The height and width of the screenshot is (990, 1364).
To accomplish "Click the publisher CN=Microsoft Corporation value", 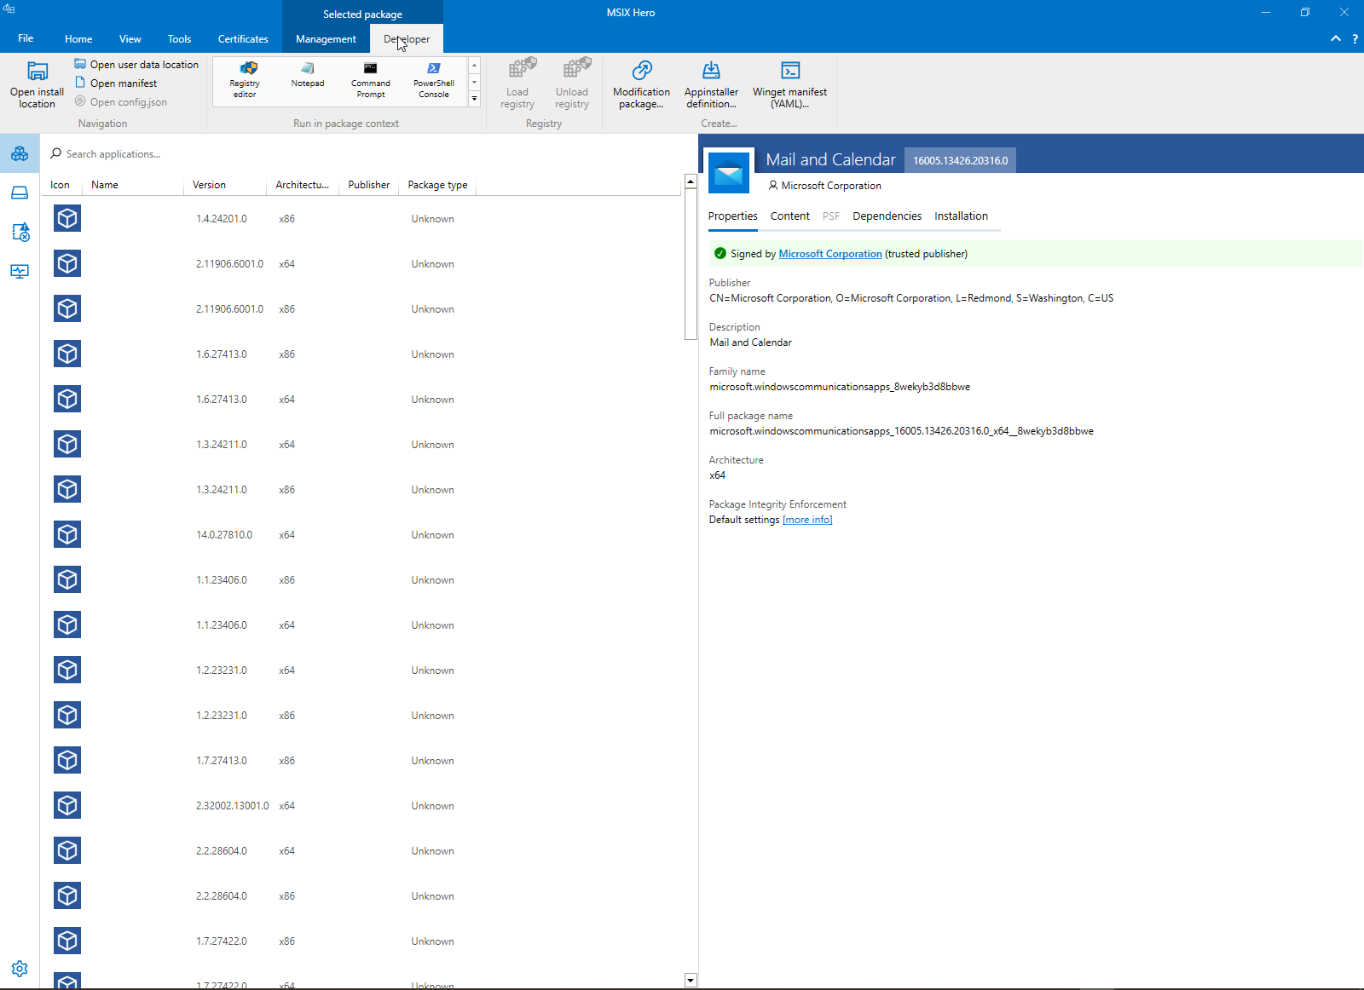I will coord(911,298).
